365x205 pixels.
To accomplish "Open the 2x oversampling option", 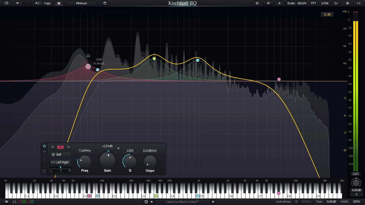I will click(336, 3).
